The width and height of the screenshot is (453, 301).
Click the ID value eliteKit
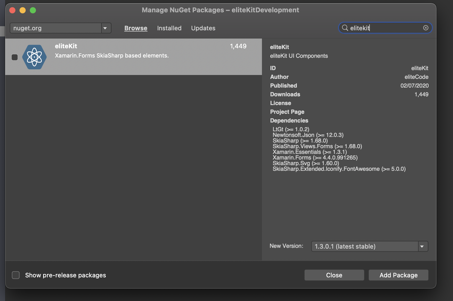[x=420, y=68]
